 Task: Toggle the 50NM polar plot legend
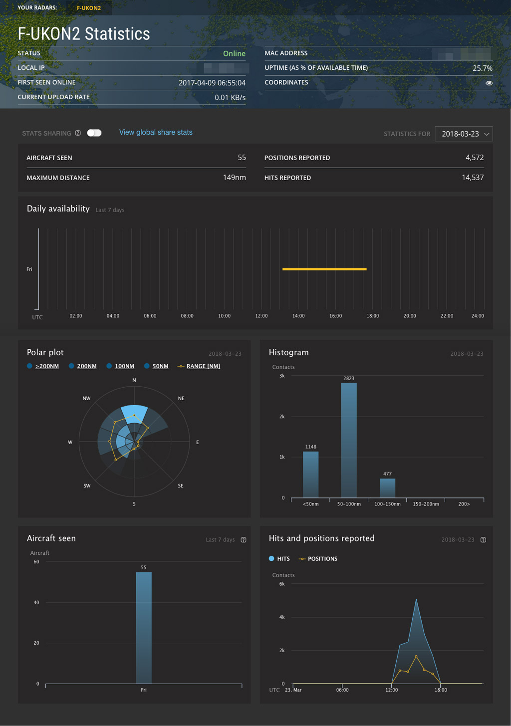tap(156, 366)
